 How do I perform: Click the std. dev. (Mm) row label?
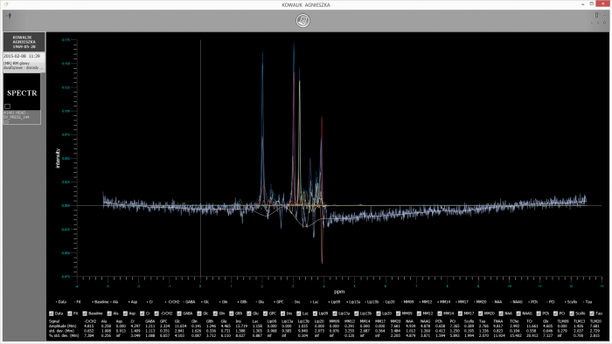coord(61,331)
